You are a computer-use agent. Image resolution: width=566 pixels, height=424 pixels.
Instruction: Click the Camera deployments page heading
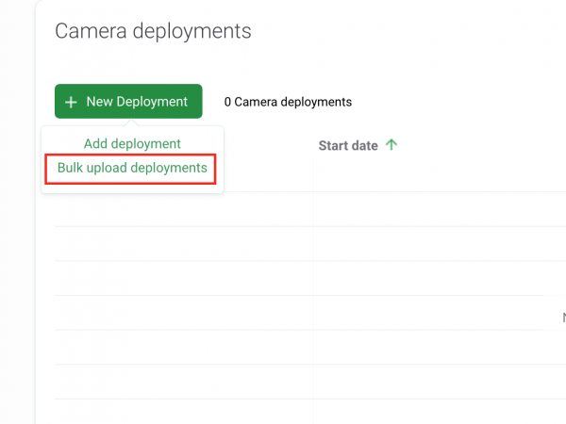(x=153, y=31)
